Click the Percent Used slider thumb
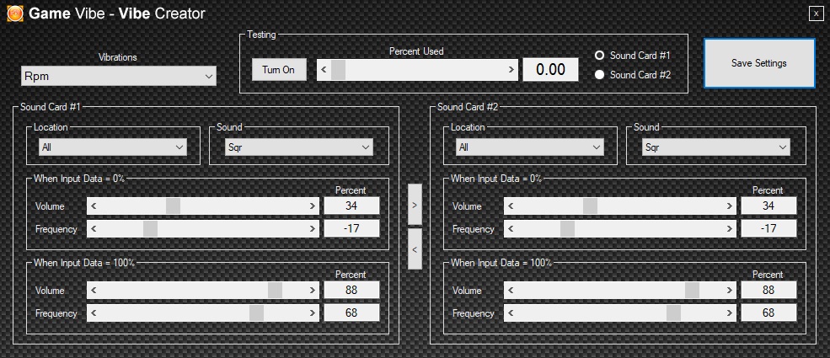 (338, 70)
